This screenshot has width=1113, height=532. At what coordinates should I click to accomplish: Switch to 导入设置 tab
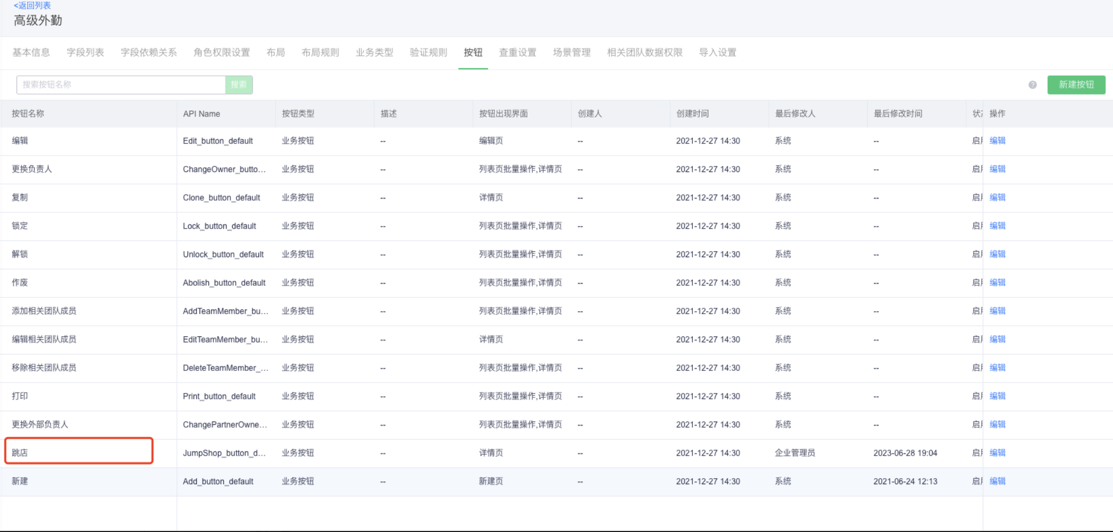[x=717, y=52]
